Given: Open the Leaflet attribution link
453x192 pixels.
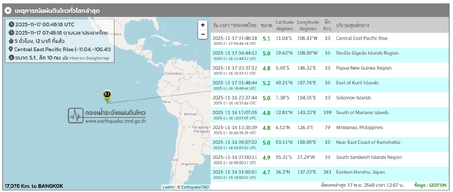Looking at the screenshot, I should click(x=168, y=187).
